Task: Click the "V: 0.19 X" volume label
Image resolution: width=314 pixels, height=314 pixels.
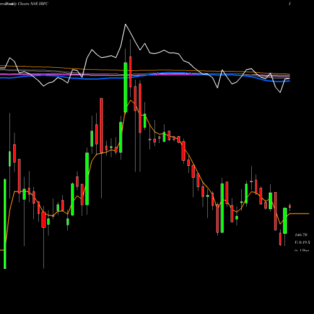Action: point(302,242)
